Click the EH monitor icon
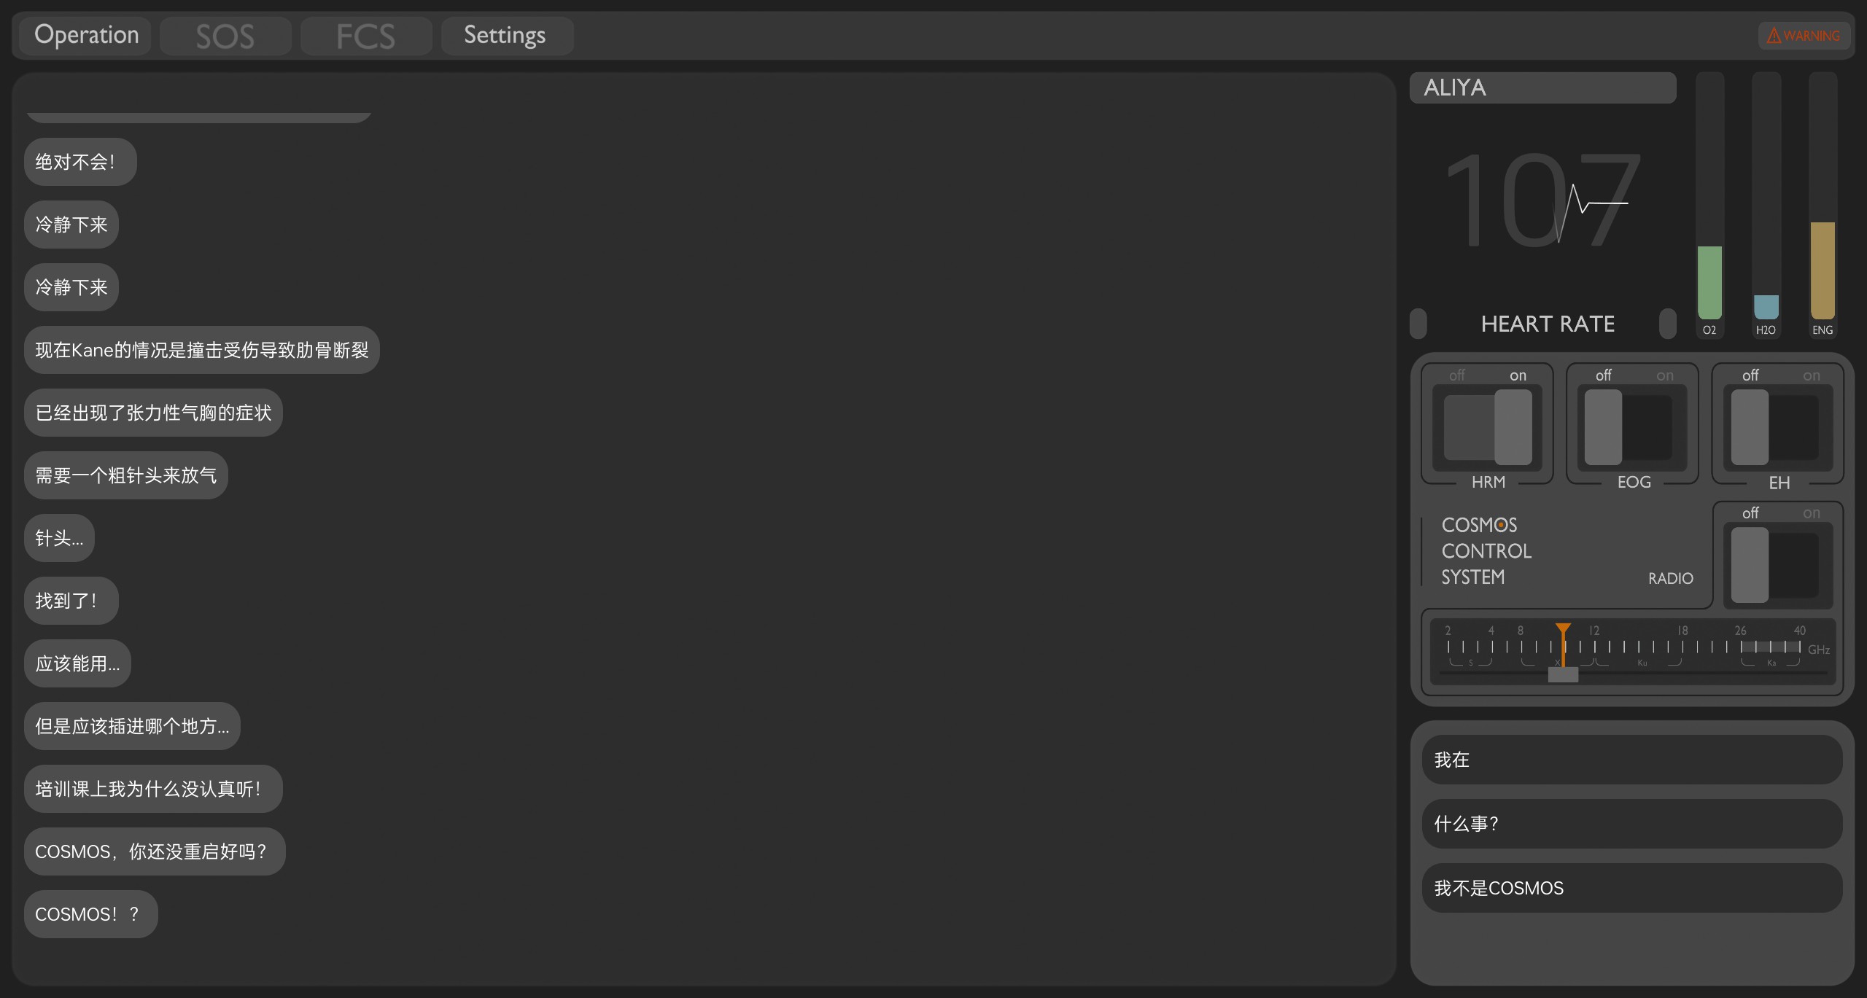 pos(1778,428)
